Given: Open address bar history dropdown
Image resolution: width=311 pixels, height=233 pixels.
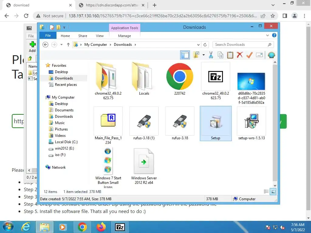Looking at the screenshot, I should 198,45.
